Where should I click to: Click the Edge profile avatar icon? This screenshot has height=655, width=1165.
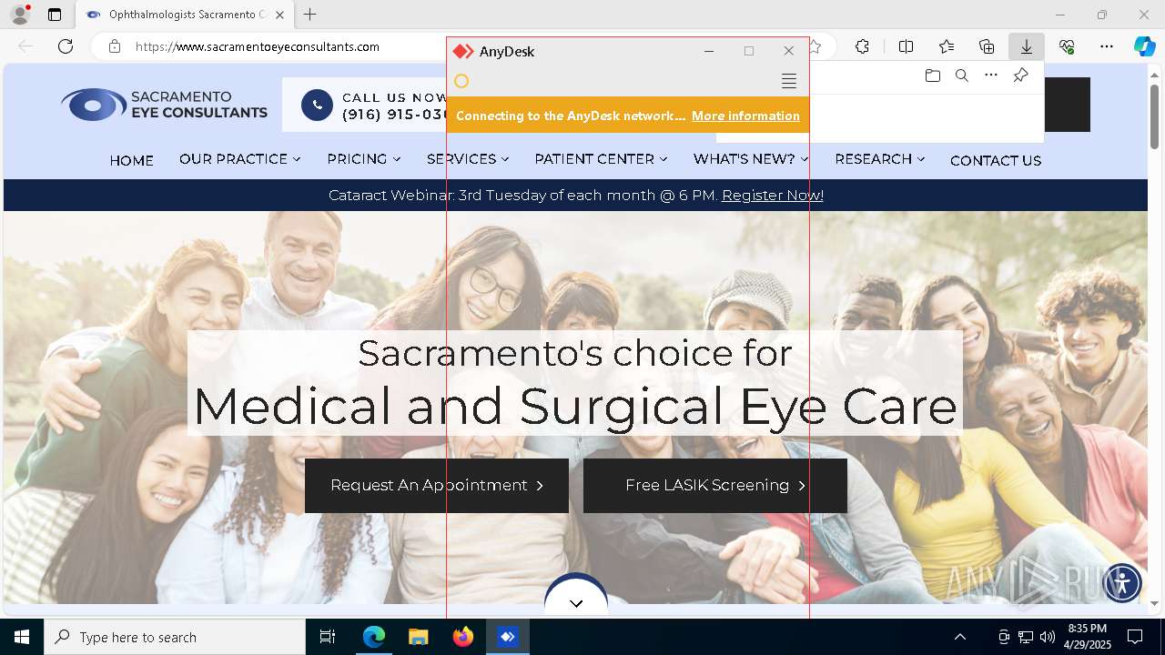20,15
